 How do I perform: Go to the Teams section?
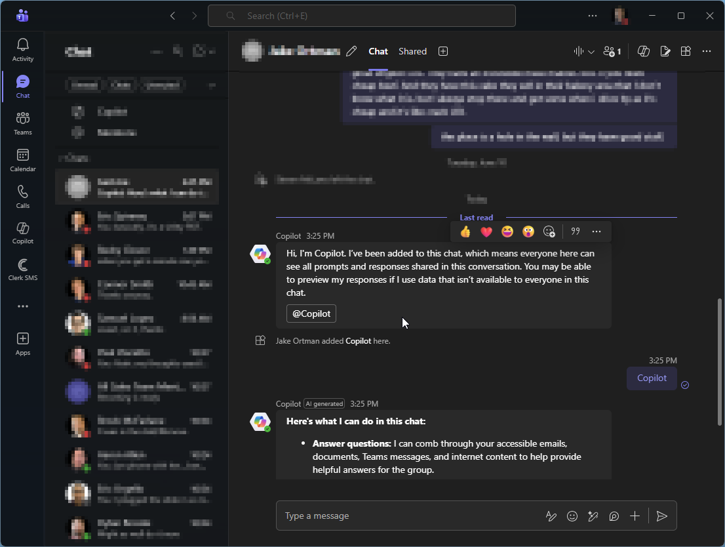[23, 123]
